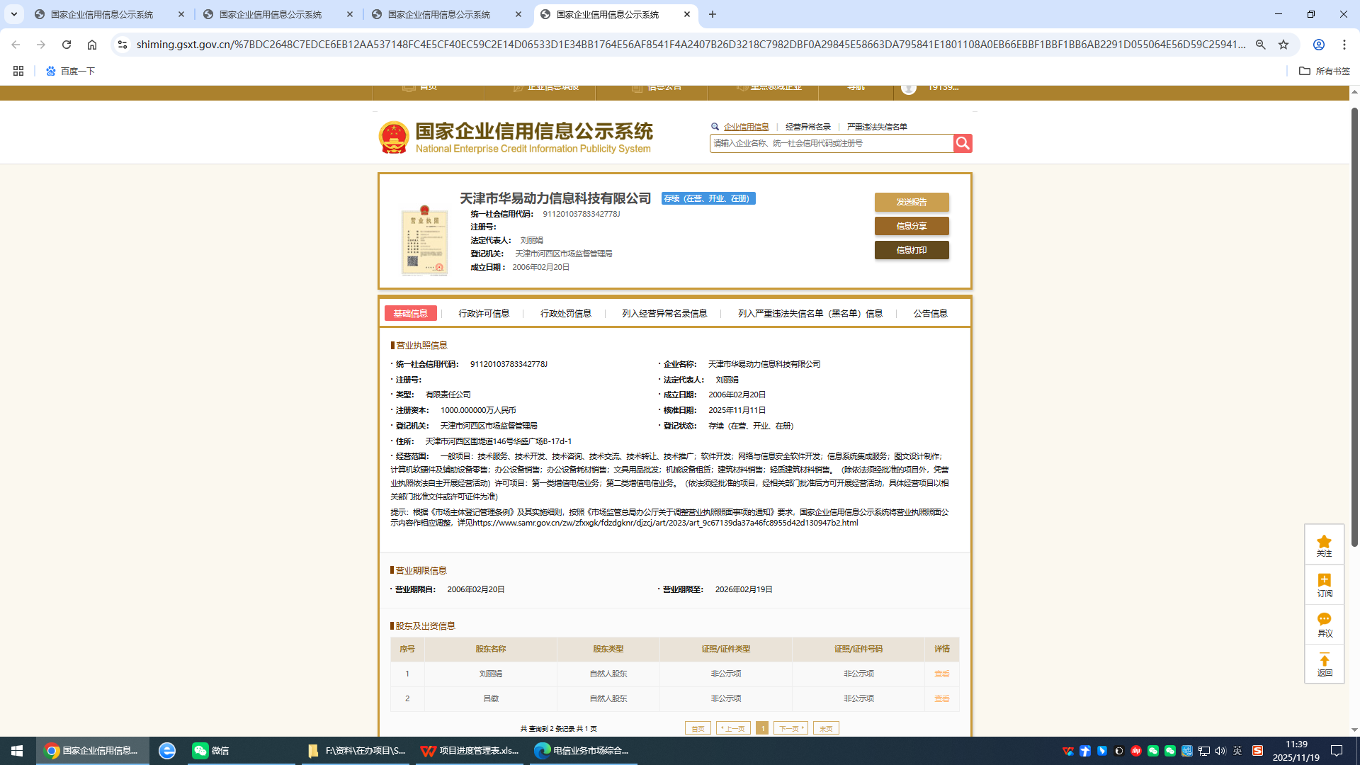Screen dimensions: 1360x765
Task: Reload the page with refresh icon
Action: click(x=67, y=45)
